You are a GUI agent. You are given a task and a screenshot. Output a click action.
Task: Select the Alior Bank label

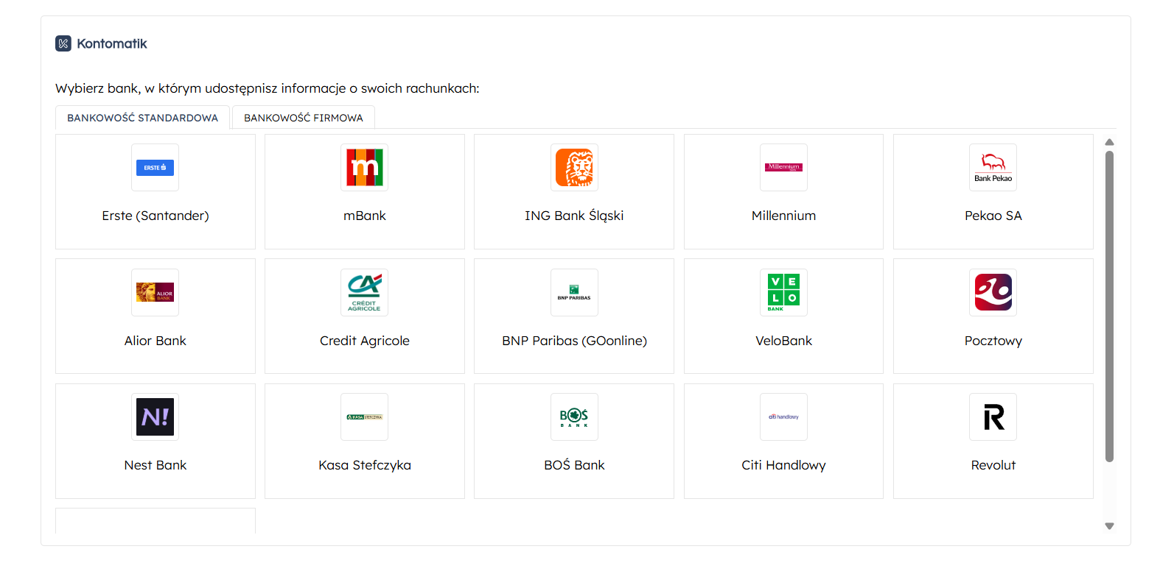(x=156, y=341)
